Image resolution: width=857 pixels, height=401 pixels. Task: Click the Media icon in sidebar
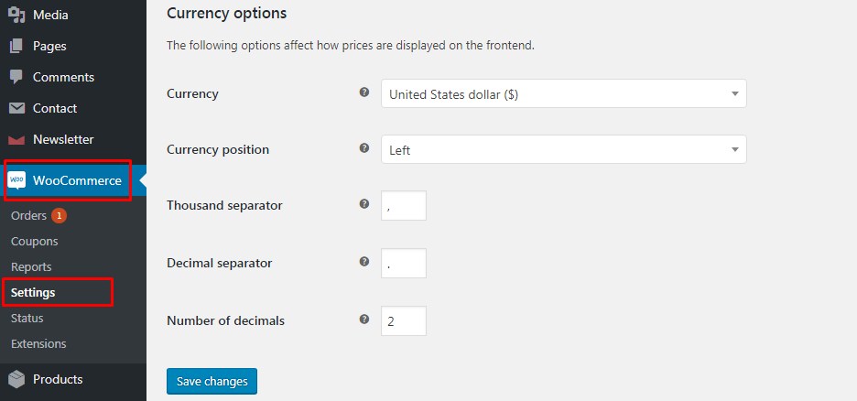pyautogui.click(x=16, y=15)
